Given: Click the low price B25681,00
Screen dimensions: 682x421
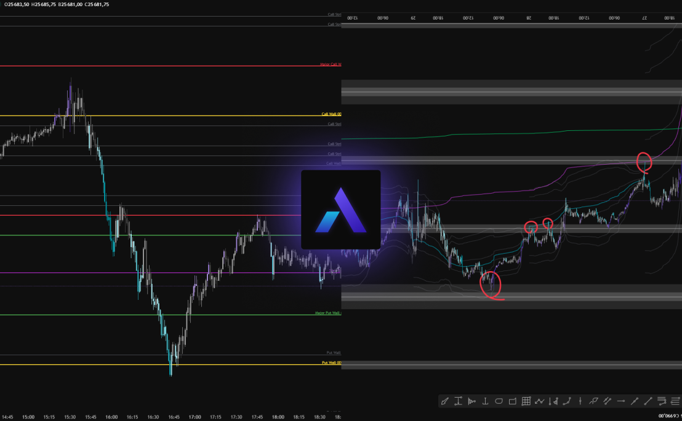Looking at the screenshot, I should 70,4.
